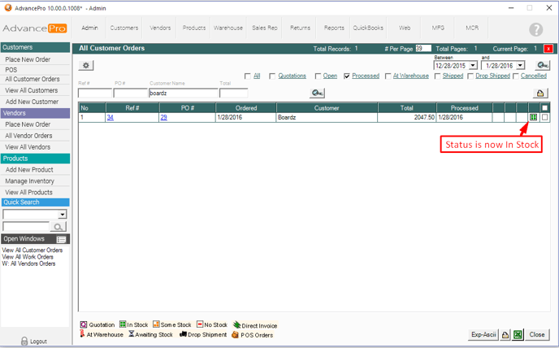The width and height of the screenshot is (559, 348).
Task: Click the red X close panel icon
Action: click(x=548, y=49)
